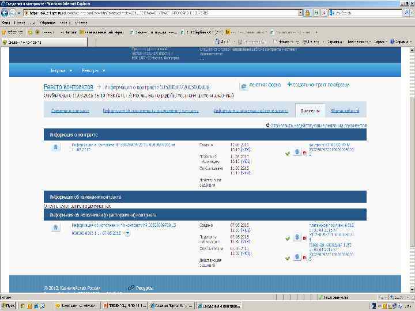This screenshot has height=311, width=415.
Task: Click the security lock icon near address bar
Action: 308,13
